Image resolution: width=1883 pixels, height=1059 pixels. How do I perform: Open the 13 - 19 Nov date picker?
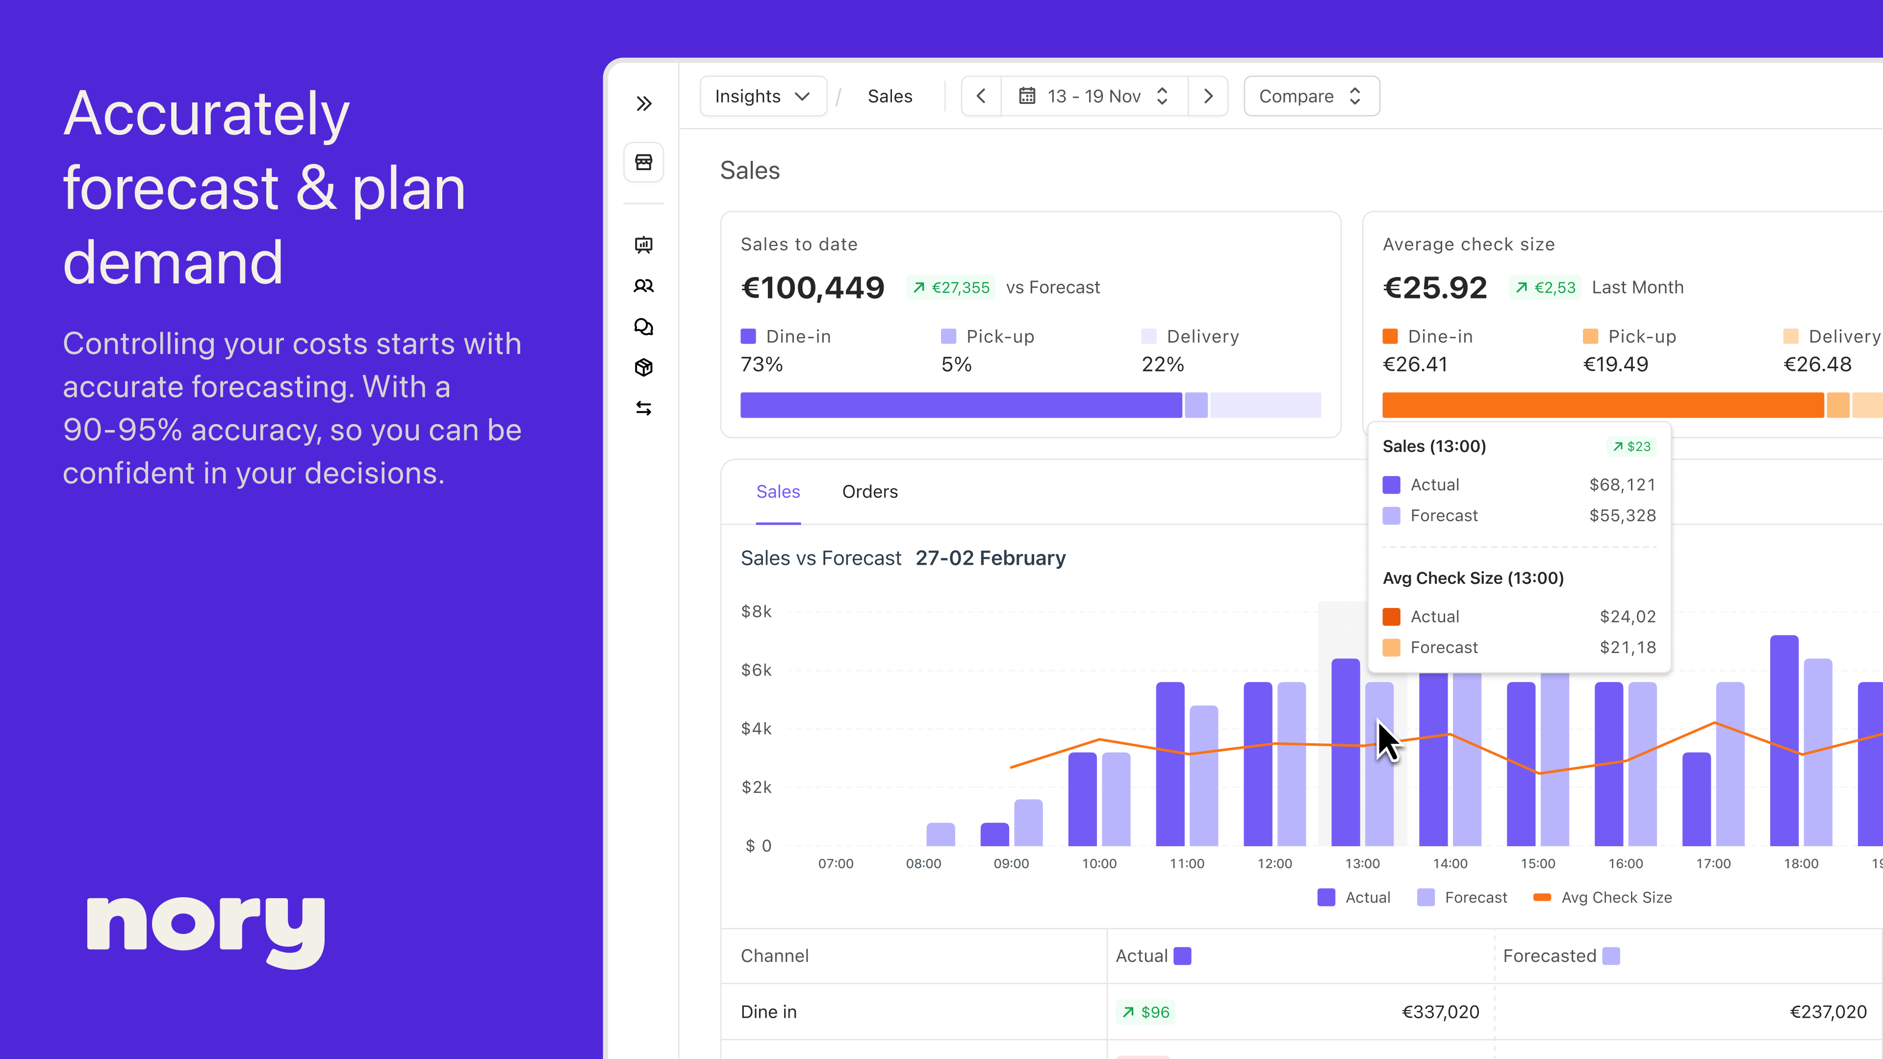[1094, 96]
